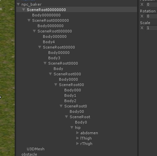This screenshot has width=157, height=156.
Task: Collapse SceneRoot00000000 disclosure triangle
Action: pos(23,10)
